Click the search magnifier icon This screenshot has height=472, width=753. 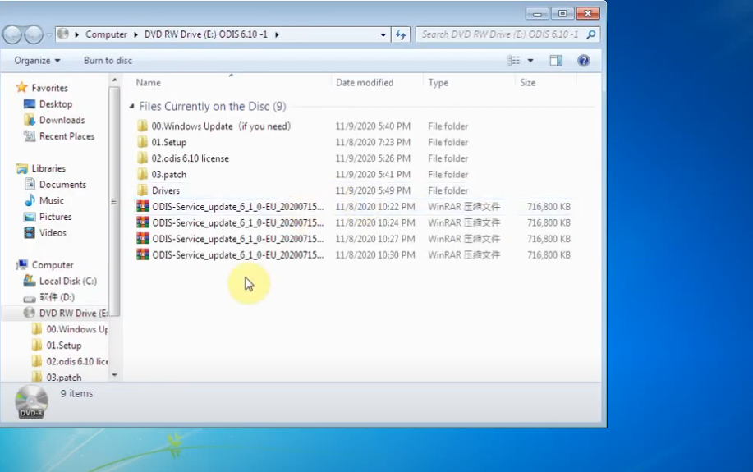[591, 34]
